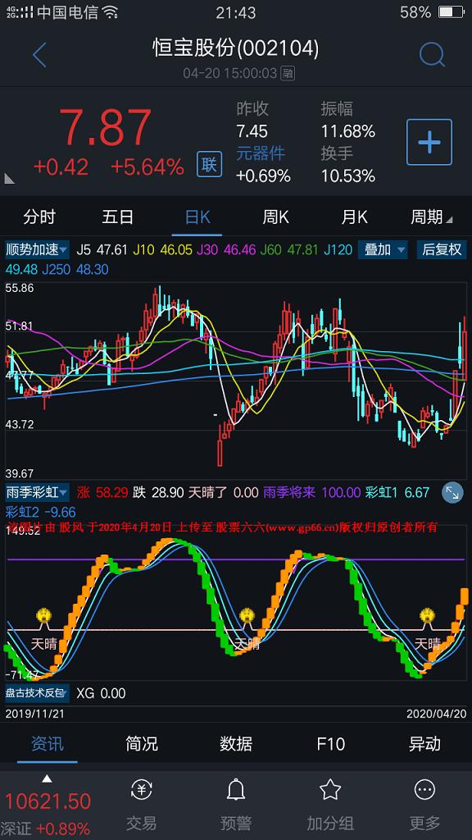Open the 雨季彩虹 indicator dropdown
472x840 pixels.
(37, 492)
